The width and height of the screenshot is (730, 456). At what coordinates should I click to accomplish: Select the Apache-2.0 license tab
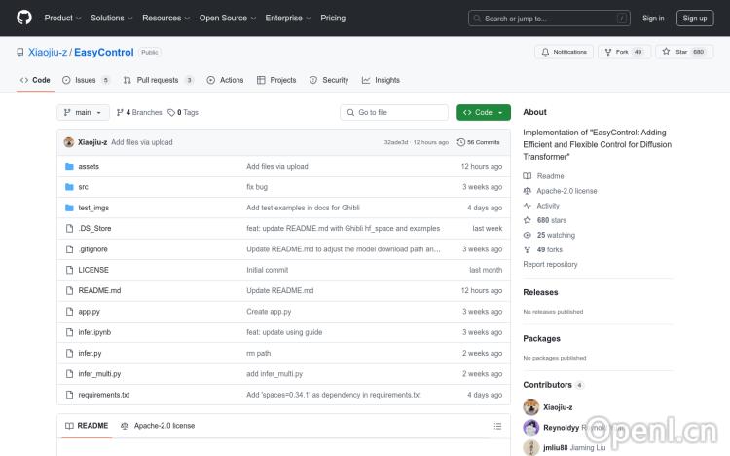(x=158, y=426)
